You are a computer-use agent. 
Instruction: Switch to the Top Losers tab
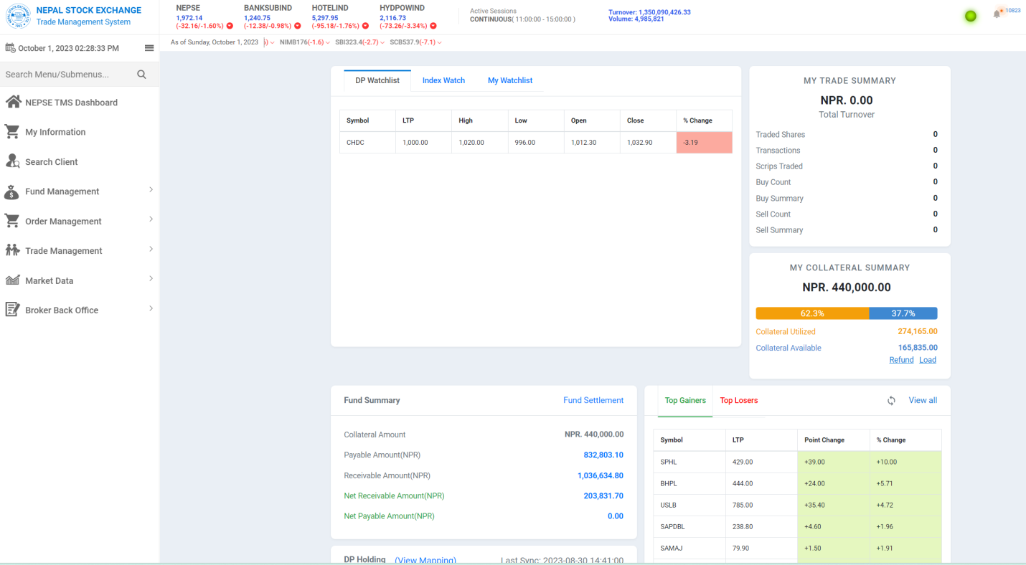pyautogui.click(x=739, y=400)
